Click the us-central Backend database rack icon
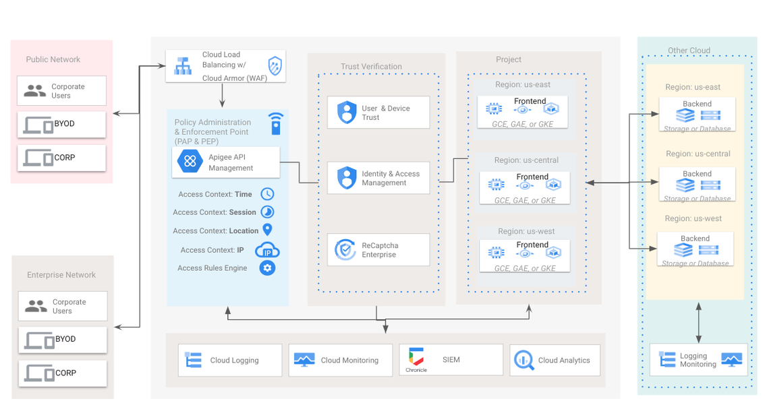The height and width of the screenshot is (409, 765). pyautogui.click(x=710, y=185)
